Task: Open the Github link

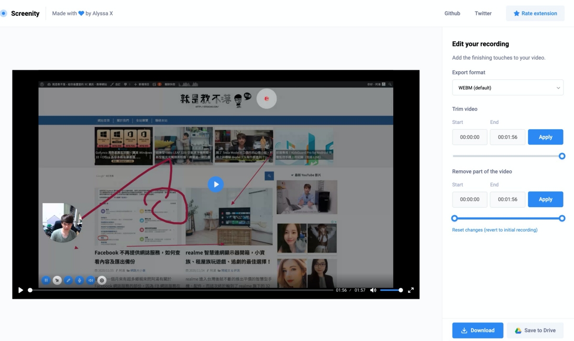Action: click(452, 13)
